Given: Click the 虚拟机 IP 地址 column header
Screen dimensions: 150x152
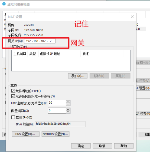Looking at the screenshot, I should [x=59, y=54].
